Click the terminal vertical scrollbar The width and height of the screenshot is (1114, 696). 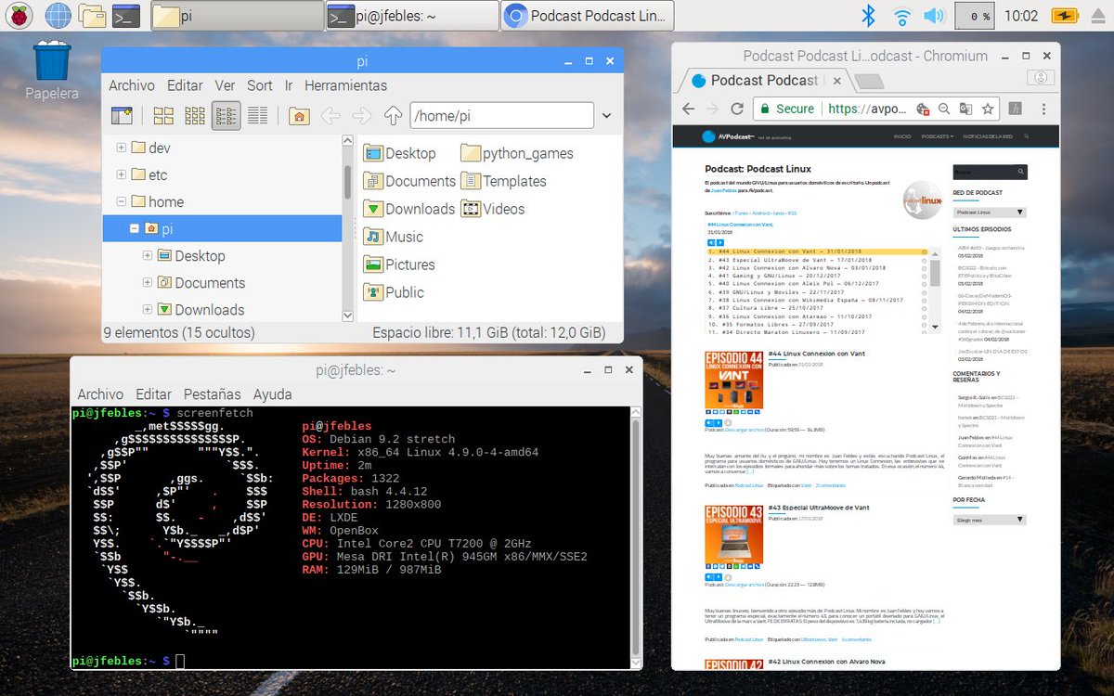636,536
